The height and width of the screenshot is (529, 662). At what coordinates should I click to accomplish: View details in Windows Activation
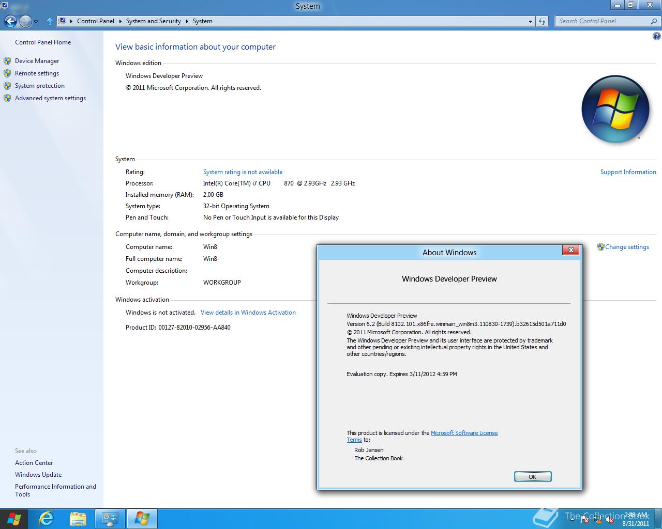click(248, 313)
